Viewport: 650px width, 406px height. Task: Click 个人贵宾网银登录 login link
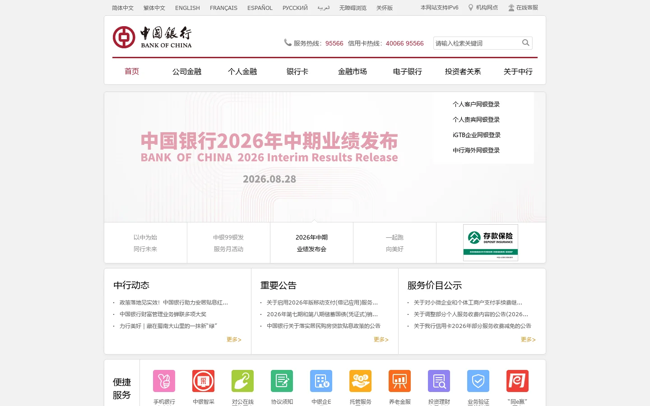476,120
